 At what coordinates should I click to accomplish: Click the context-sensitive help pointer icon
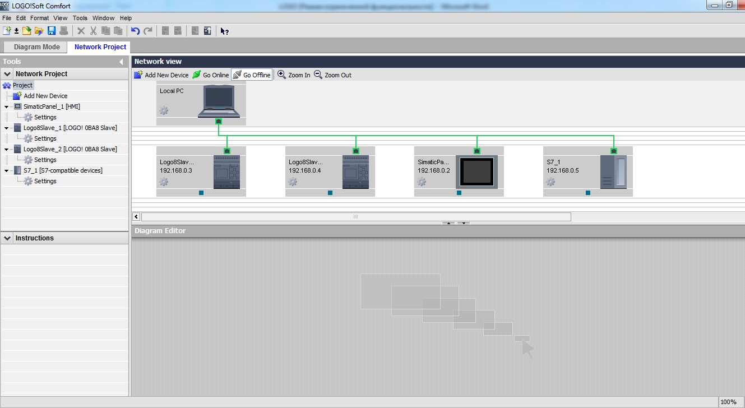[x=225, y=31]
